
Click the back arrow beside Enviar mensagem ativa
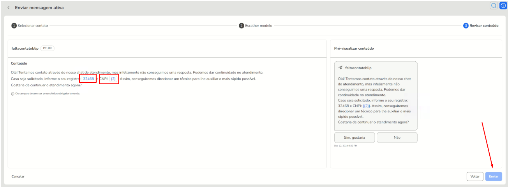coord(9,8)
